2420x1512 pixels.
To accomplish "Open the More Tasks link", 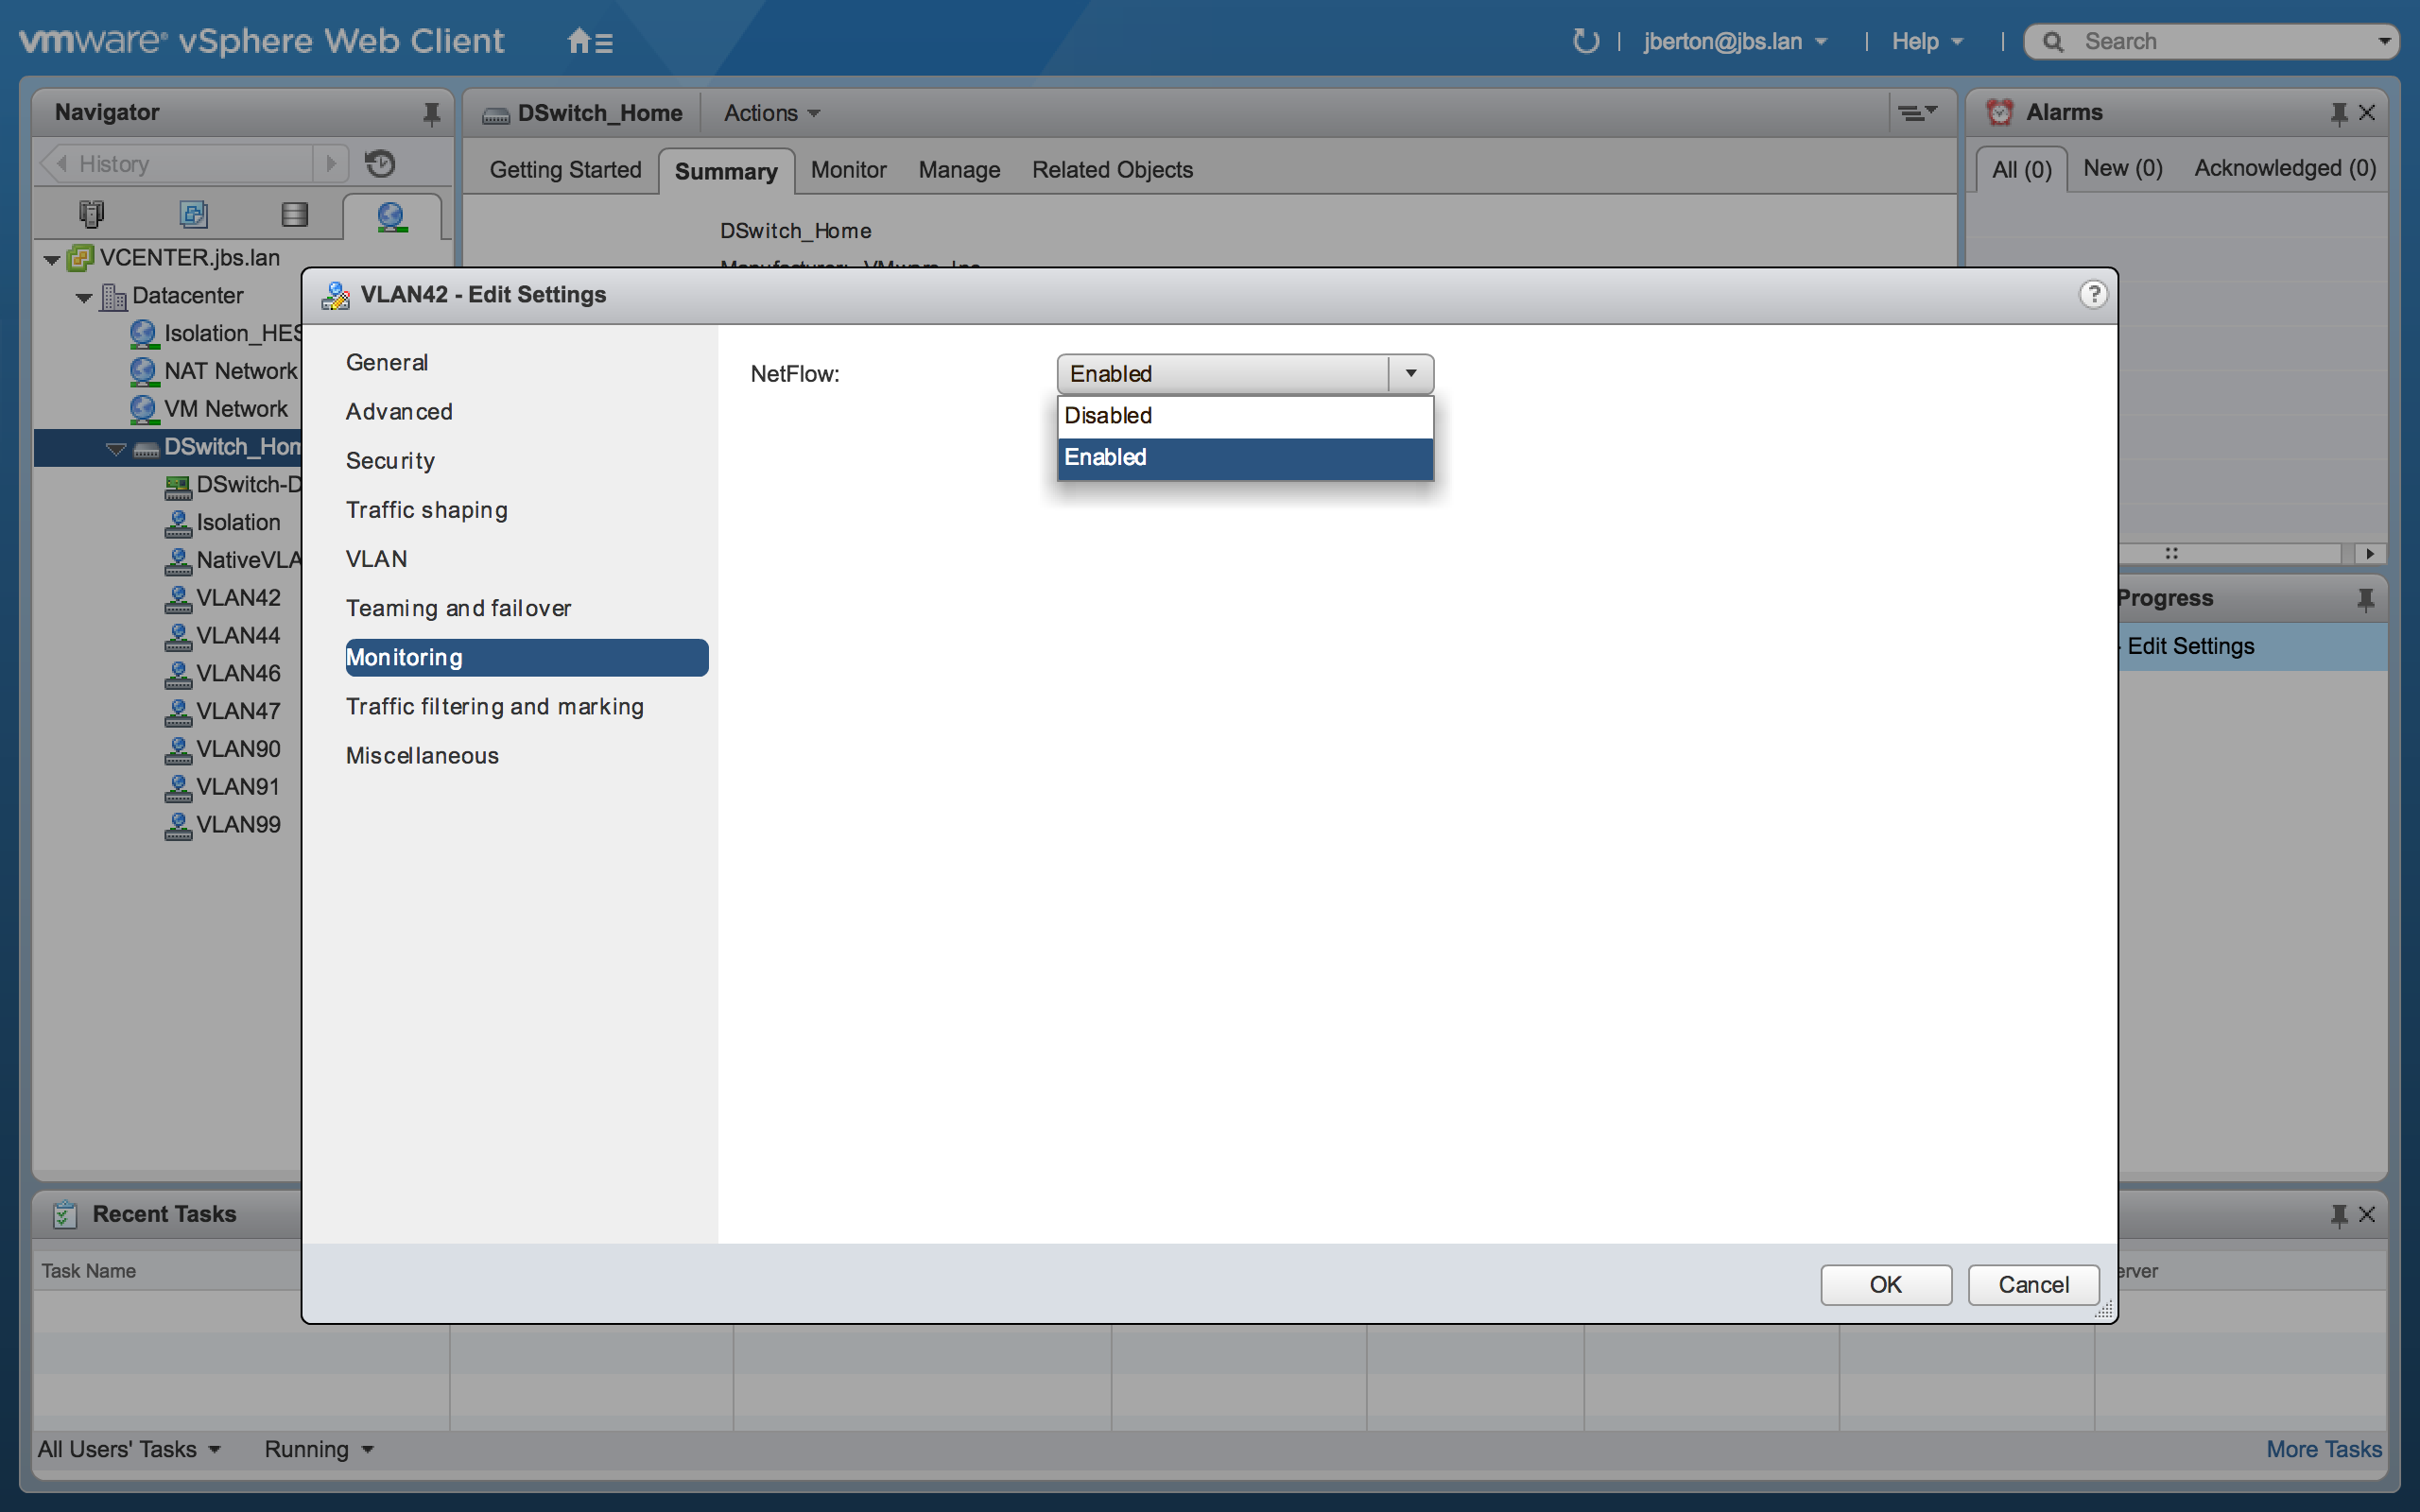I will (2323, 1449).
